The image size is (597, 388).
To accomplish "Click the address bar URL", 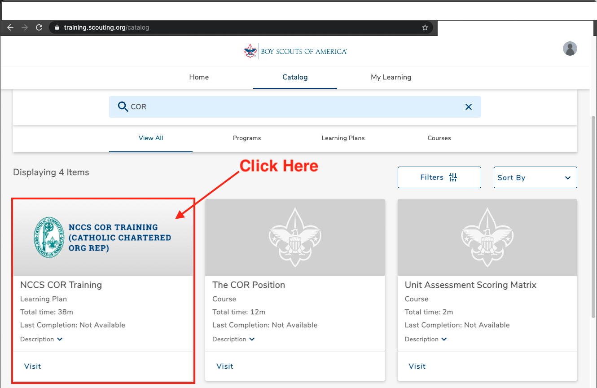I will 106,27.
